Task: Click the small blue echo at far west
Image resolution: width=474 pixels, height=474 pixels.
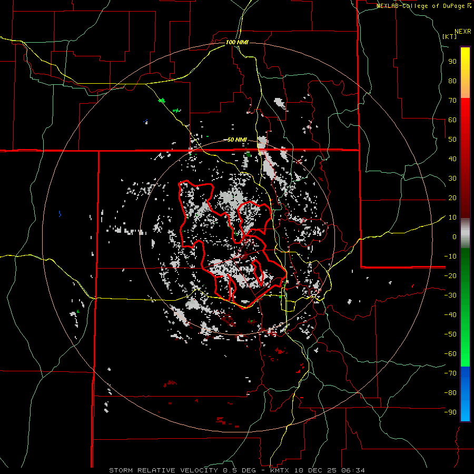Action: tap(60, 214)
